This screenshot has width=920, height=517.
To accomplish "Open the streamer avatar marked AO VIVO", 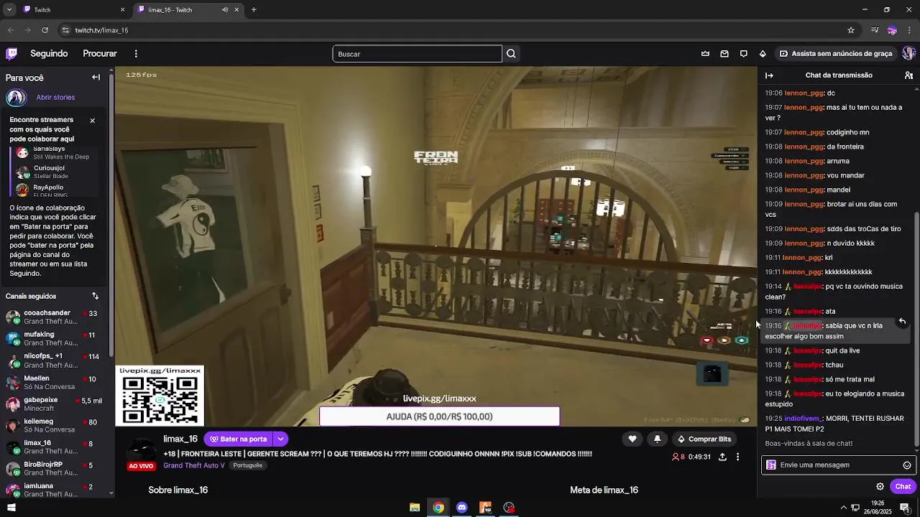I will 141,453.
